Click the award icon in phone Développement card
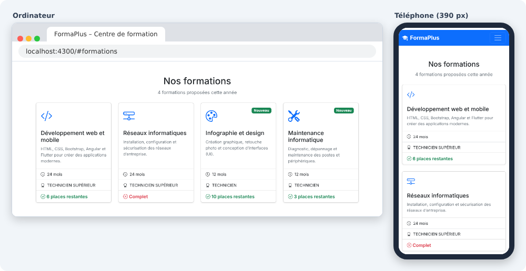 click(x=409, y=148)
